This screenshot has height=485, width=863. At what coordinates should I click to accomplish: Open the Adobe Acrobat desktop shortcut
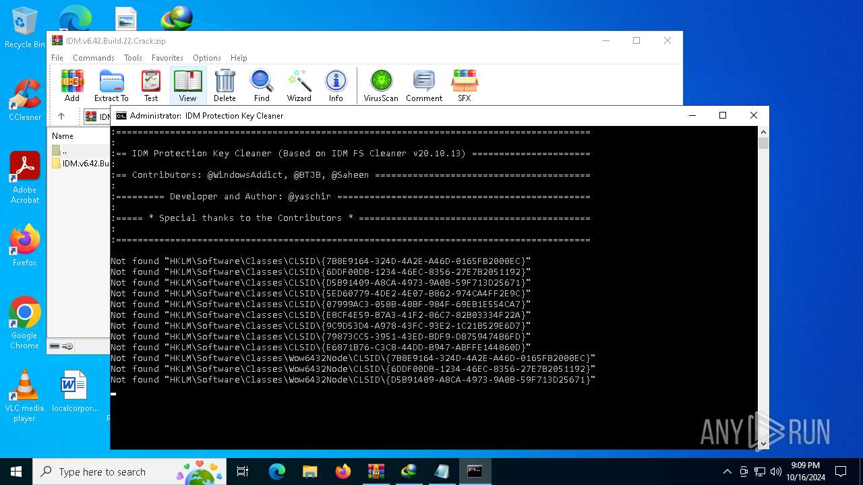(25, 178)
